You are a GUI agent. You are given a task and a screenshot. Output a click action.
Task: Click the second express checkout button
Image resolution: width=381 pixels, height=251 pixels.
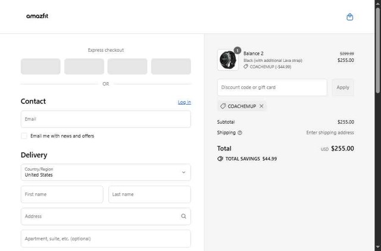84,66
